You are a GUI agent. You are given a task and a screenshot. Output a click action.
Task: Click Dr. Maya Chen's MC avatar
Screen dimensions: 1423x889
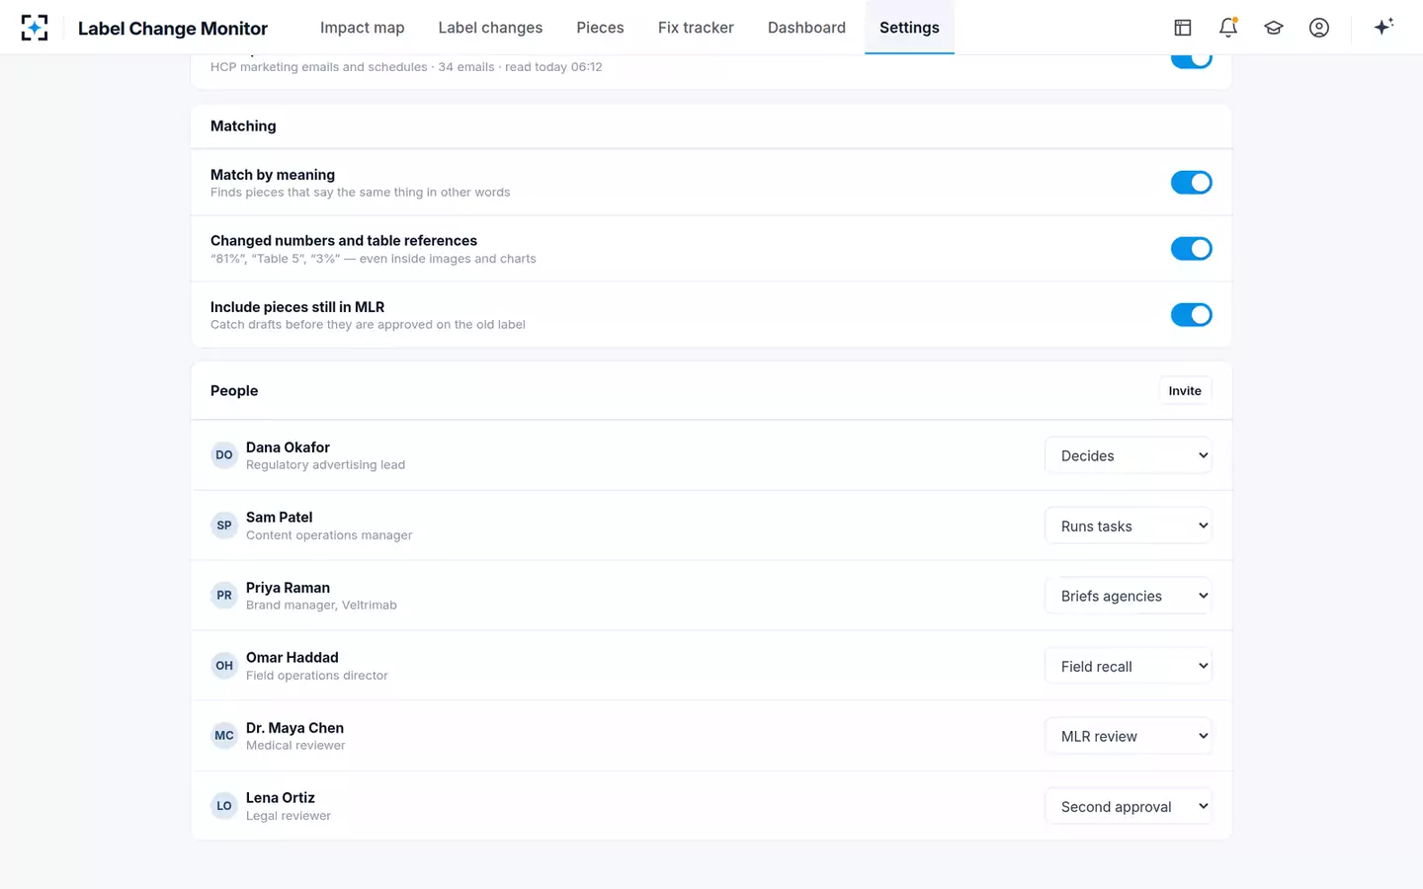click(224, 736)
